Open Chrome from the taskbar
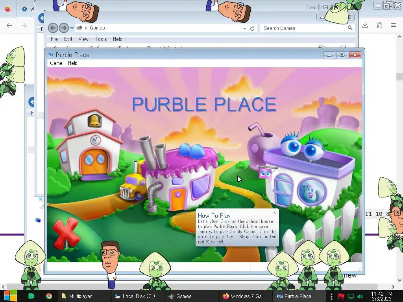 click(x=48, y=296)
